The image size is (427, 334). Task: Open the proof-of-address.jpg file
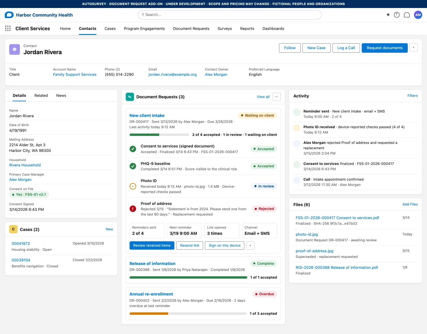pyautogui.click(x=314, y=251)
